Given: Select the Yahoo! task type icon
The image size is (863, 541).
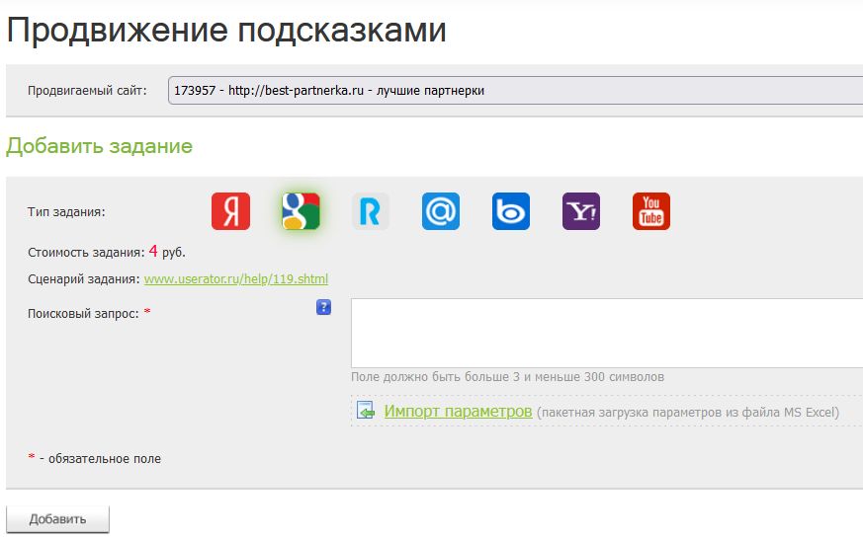Looking at the screenshot, I should [581, 211].
